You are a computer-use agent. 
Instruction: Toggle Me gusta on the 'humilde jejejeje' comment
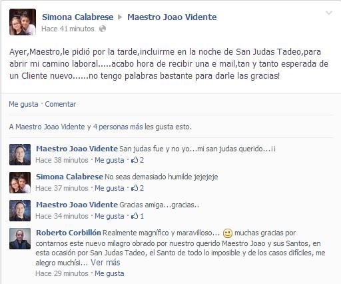pos(109,188)
